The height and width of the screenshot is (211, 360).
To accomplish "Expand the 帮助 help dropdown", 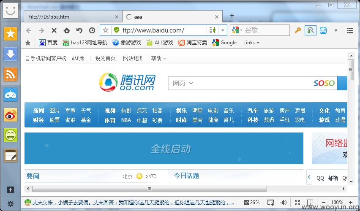I will pos(158,59).
